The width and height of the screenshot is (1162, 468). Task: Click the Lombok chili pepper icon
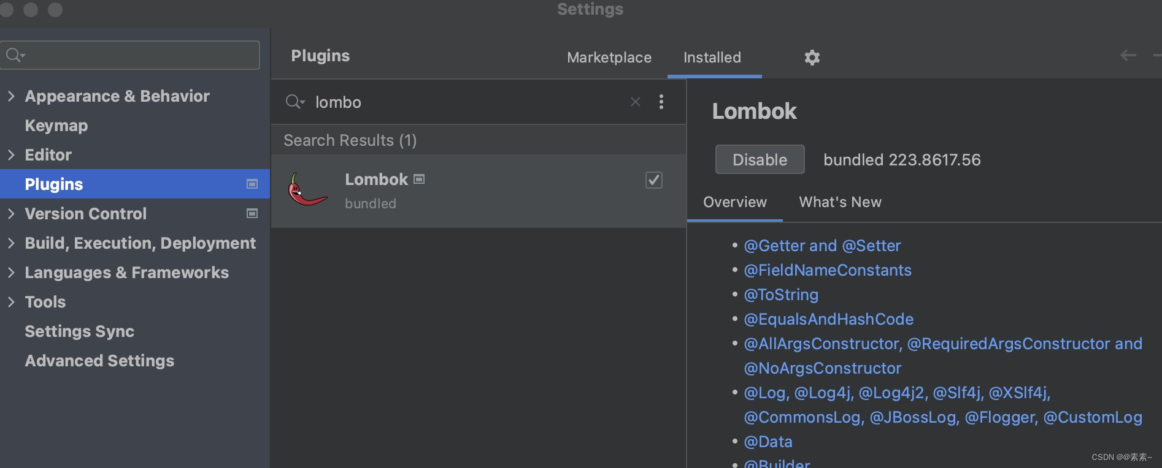pyautogui.click(x=307, y=190)
